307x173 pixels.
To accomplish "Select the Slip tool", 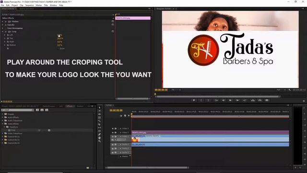I will pyautogui.click(x=99, y=128).
